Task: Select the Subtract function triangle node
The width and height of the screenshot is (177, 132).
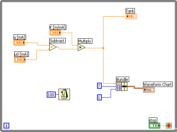Action: click(53, 47)
